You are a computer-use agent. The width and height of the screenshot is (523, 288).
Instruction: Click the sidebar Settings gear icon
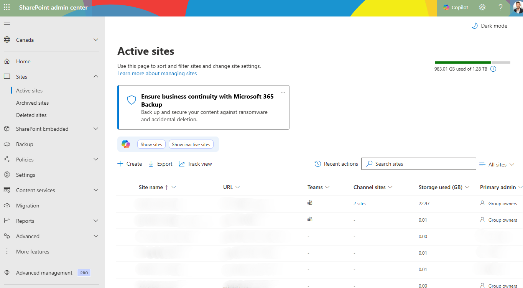[x=7, y=175]
